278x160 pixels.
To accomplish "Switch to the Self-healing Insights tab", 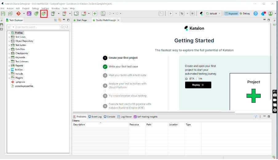I will (x=145, y=117).
